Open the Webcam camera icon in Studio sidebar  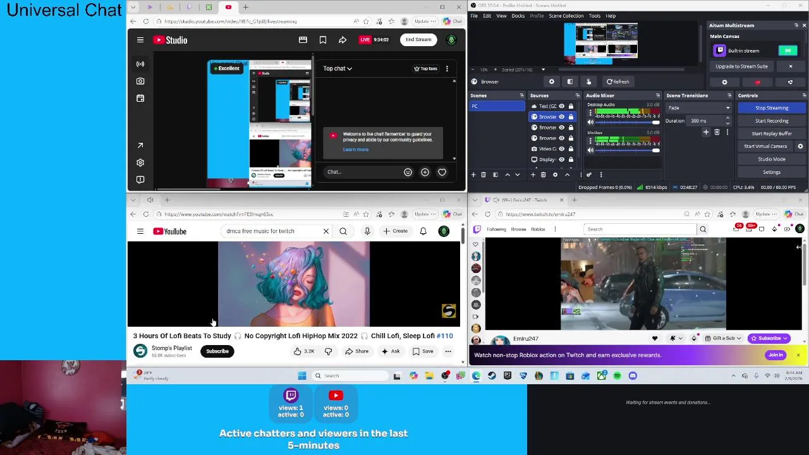click(x=140, y=81)
